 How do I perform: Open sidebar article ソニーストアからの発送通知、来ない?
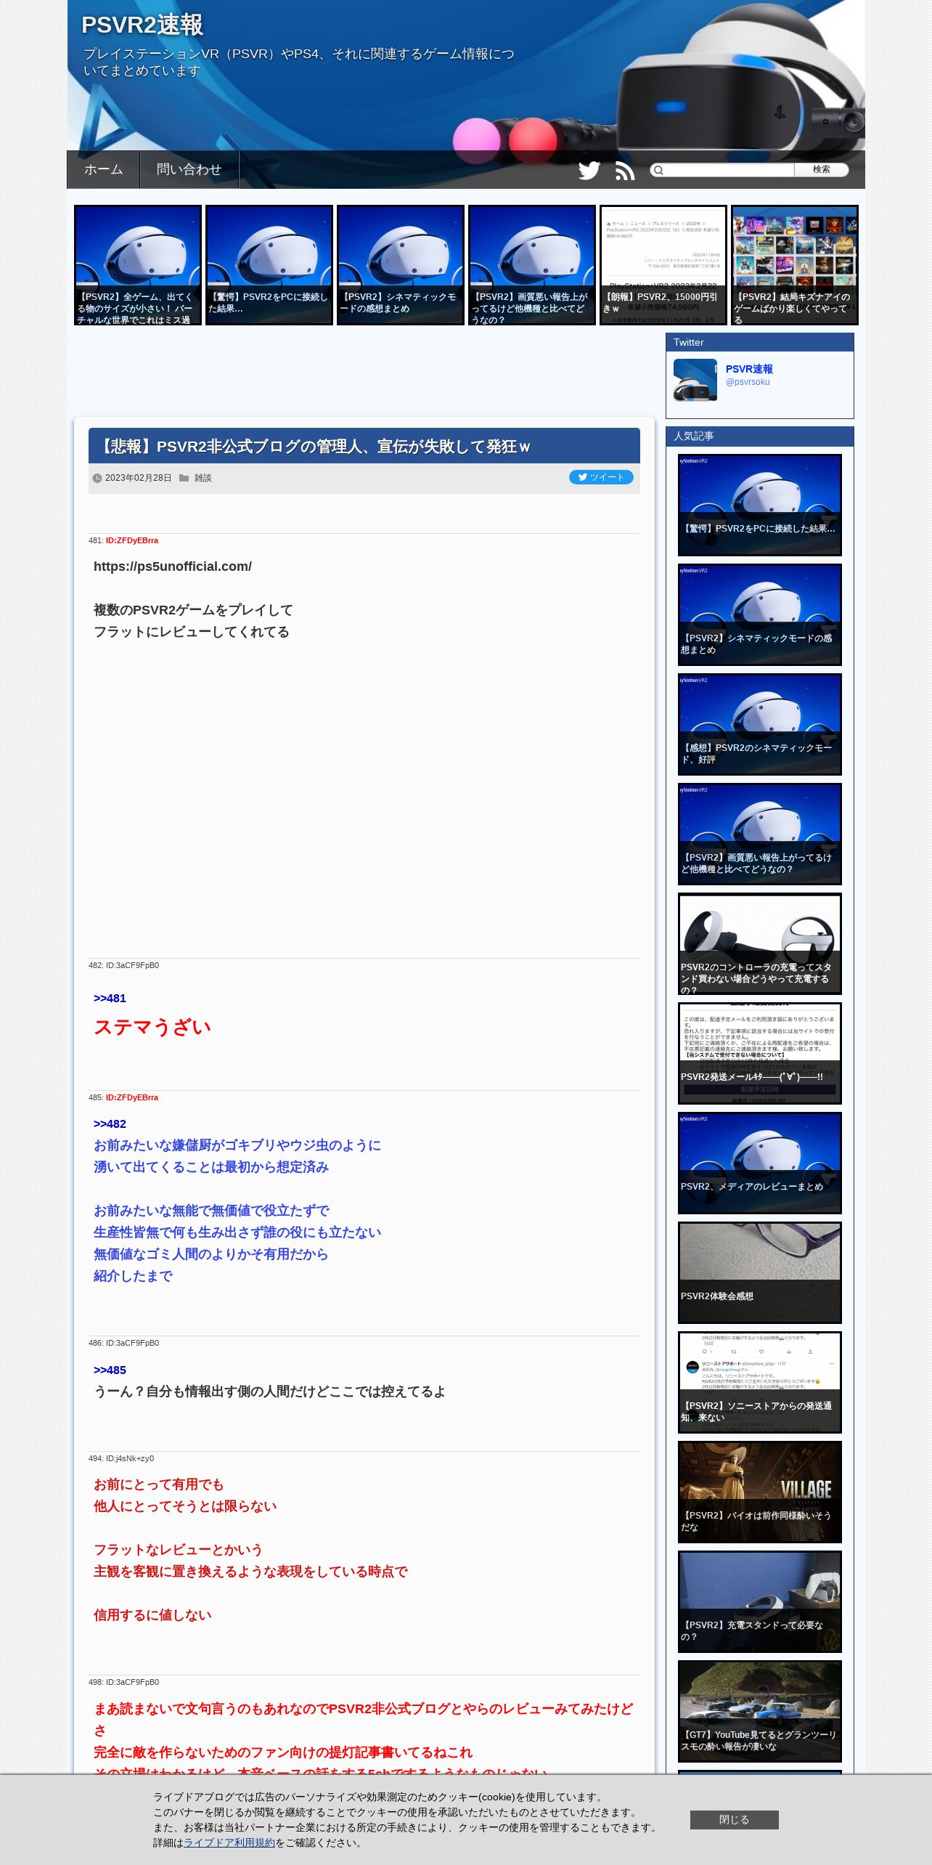[x=760, y=1383]
